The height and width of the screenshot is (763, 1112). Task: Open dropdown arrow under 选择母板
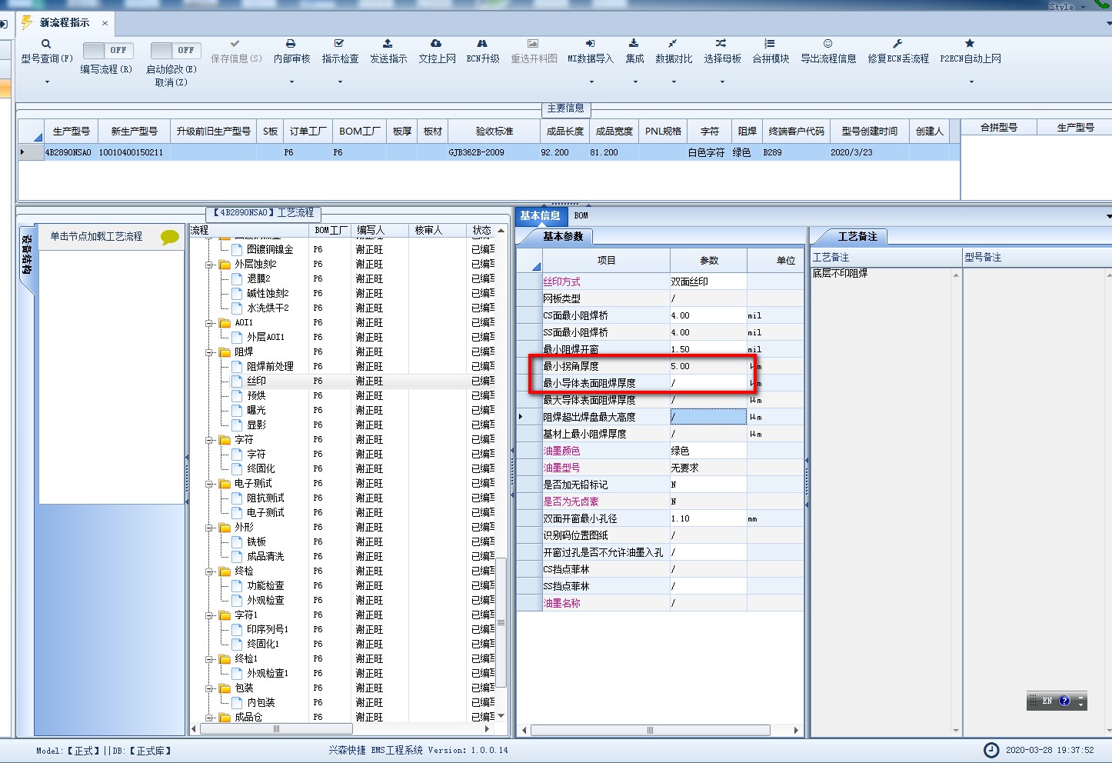coord(722,82)
